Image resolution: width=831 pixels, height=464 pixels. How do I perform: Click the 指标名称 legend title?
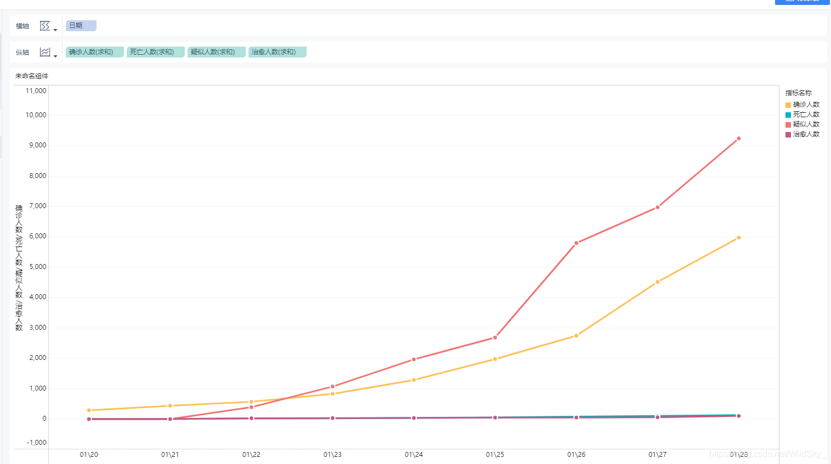(x=799, y=93)
